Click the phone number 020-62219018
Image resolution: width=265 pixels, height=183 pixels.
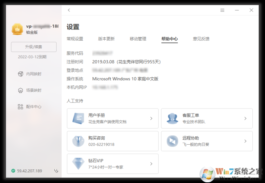coord(101,145)
